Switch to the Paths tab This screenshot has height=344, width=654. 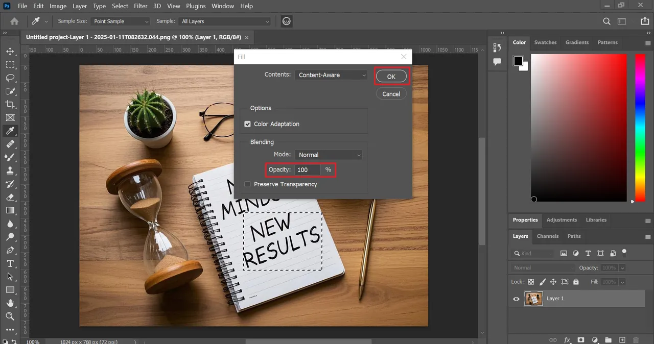pos(574,236)
